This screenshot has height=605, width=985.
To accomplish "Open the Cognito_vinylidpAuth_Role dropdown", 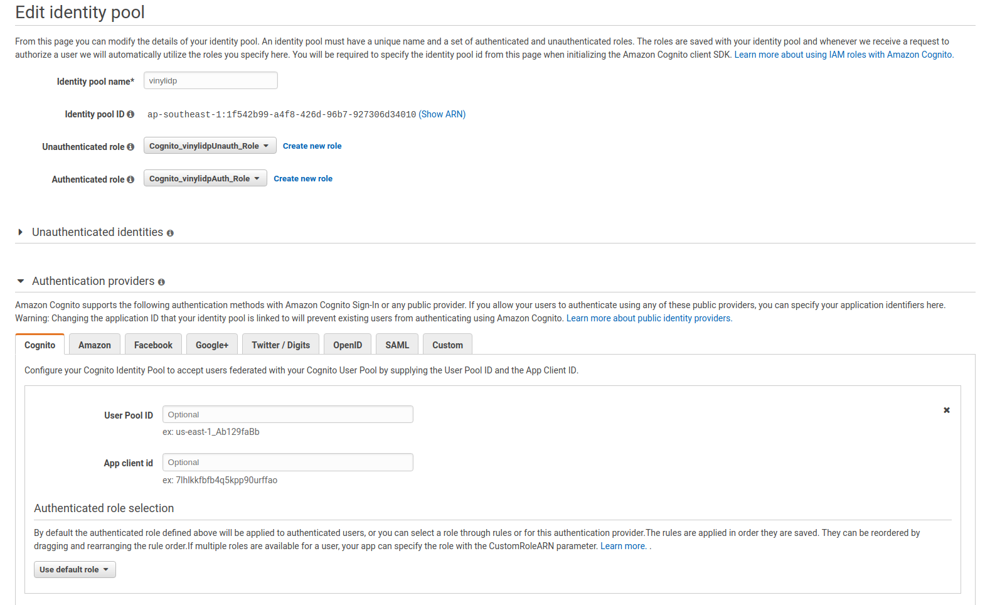I will pyautogui.click(x=205, y=178).
